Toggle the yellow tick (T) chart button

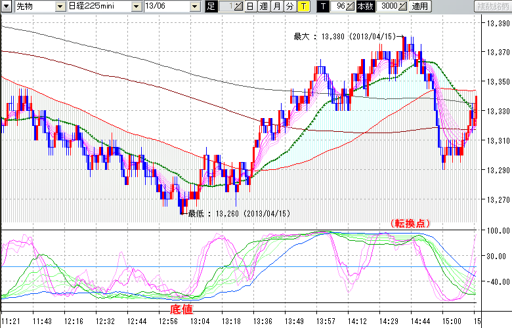[303, 7]
